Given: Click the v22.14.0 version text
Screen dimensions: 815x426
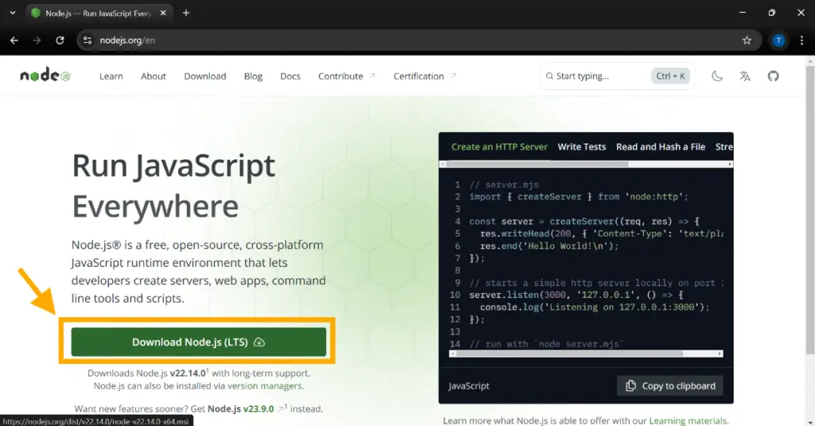Looking at the screenshot, I should (188, 373).
